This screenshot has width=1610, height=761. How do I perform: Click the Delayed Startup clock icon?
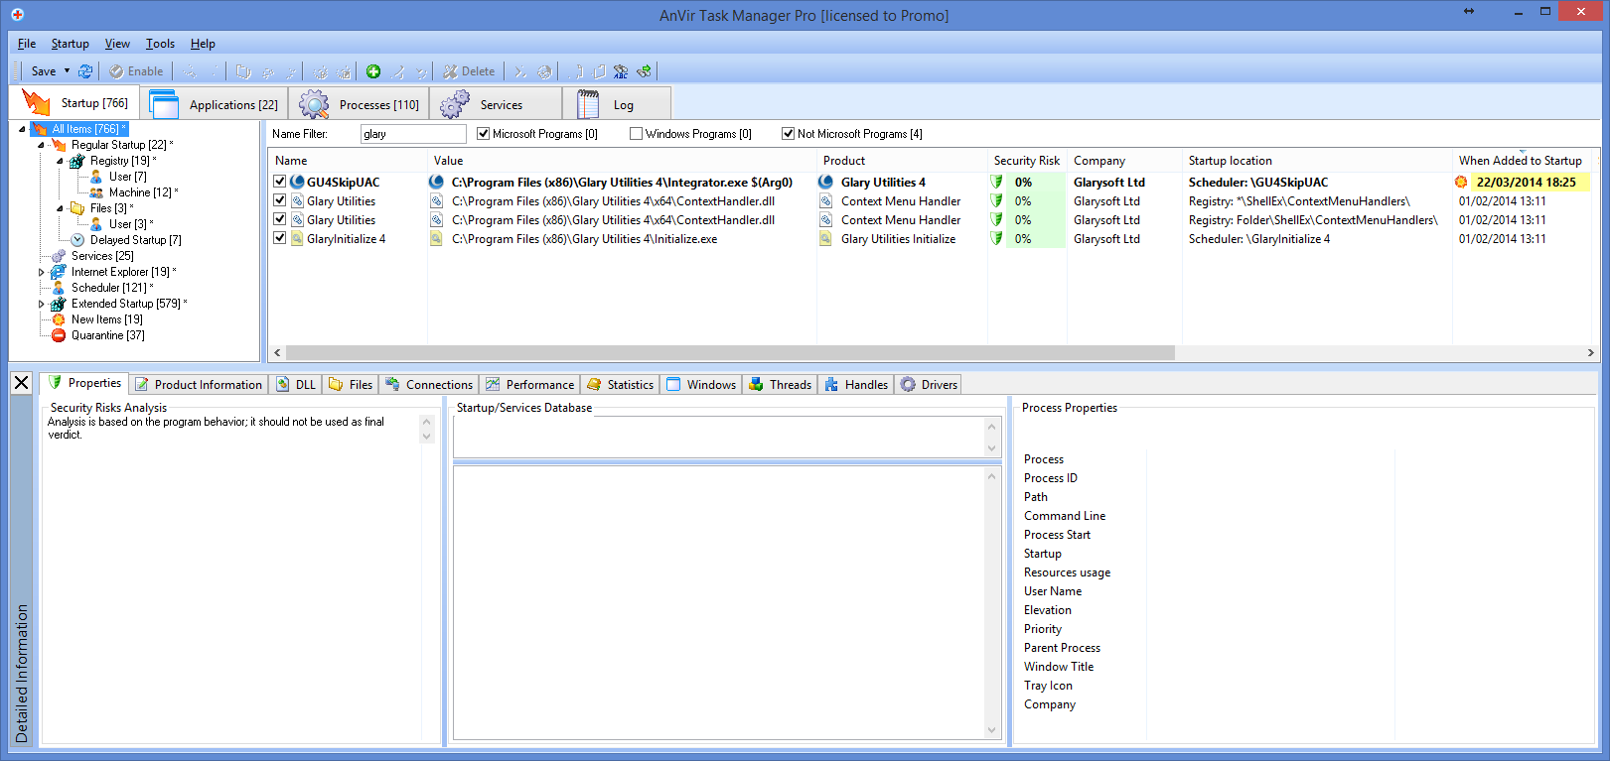[x=77, y=240]
